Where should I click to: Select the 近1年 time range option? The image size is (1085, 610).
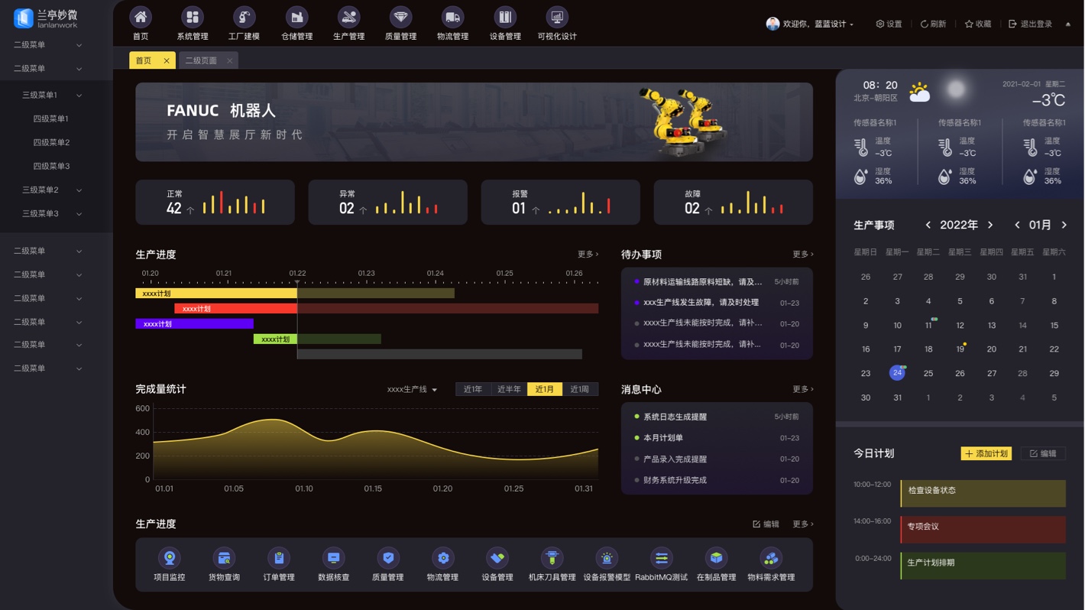pyautogui.click(x=473, y=389)
